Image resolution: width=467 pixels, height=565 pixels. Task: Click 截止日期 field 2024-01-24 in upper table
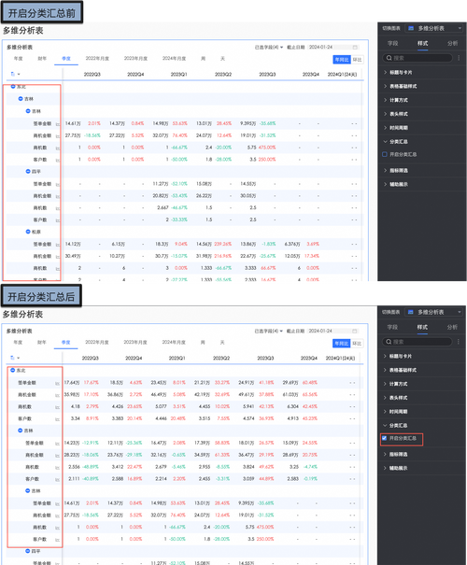(x=333, y=48)
